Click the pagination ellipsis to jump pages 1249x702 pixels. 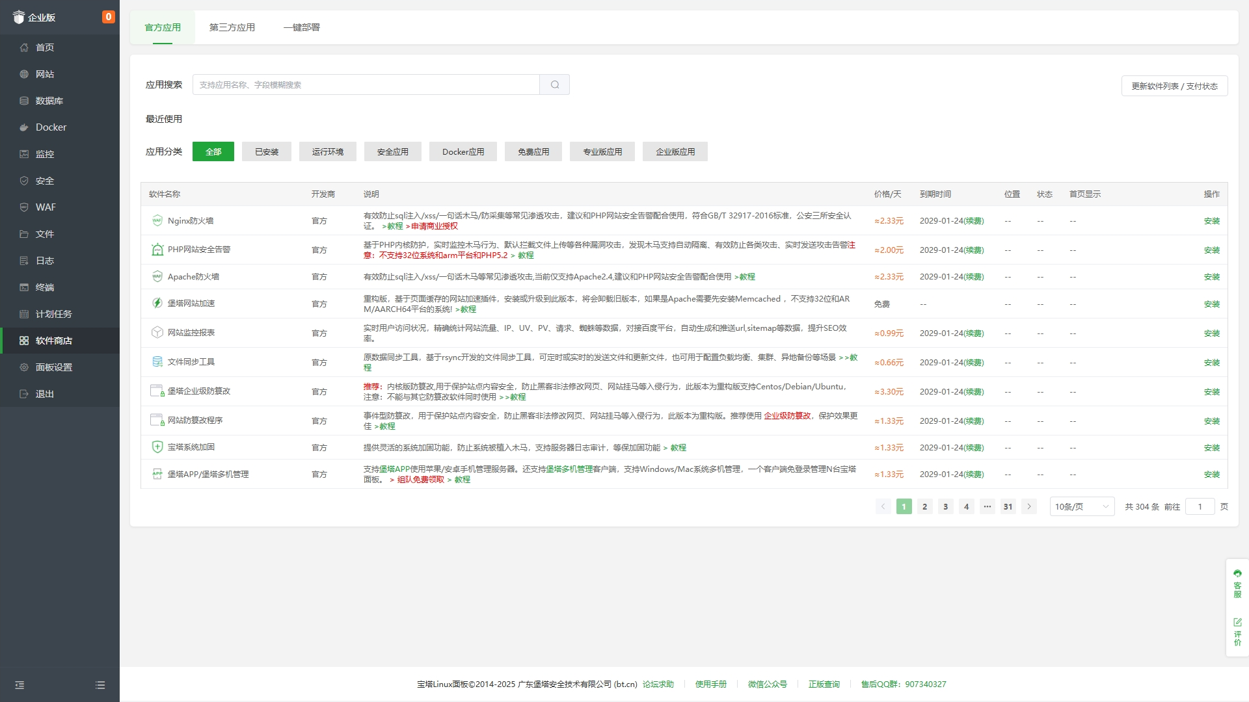pos(987,506)
